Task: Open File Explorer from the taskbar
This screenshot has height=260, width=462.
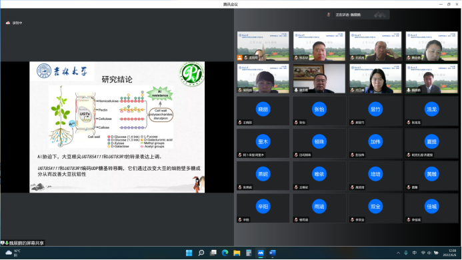Action: 237,253
